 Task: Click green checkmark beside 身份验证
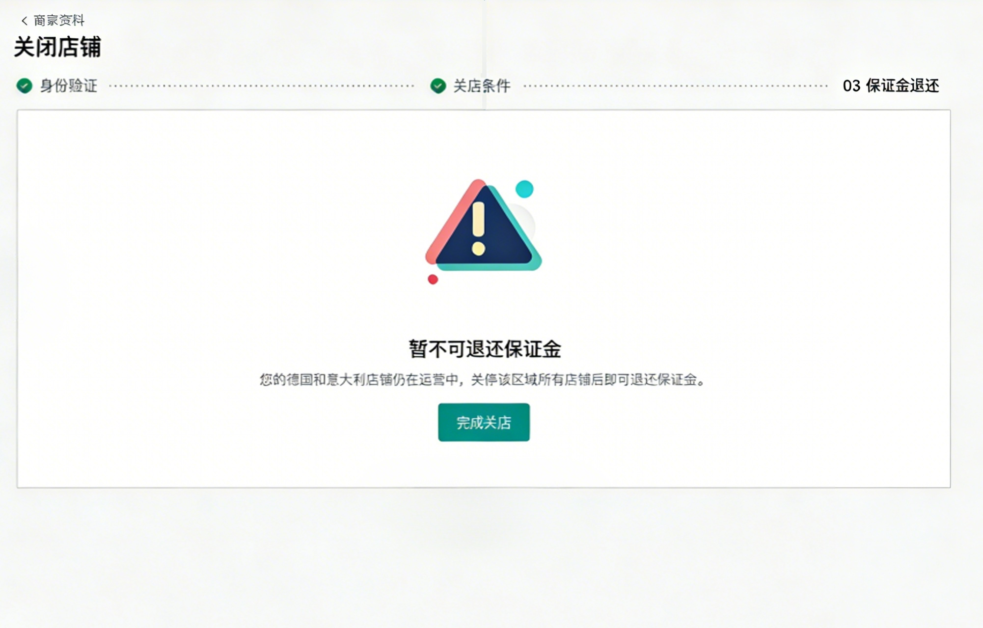pyautogui.click(x=24, y=86)
